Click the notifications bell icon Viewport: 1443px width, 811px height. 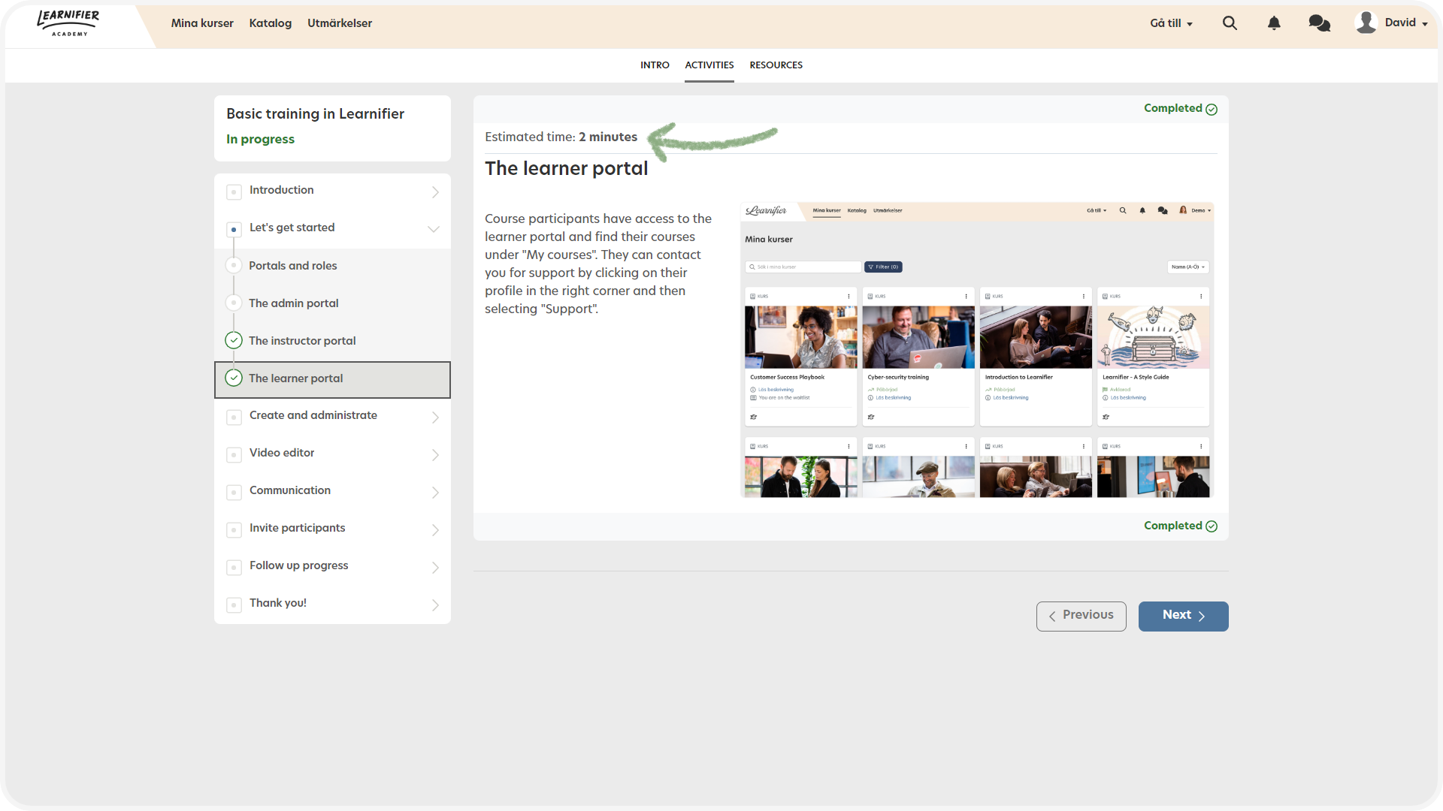pyautogui.click(x=1274, y=23)
